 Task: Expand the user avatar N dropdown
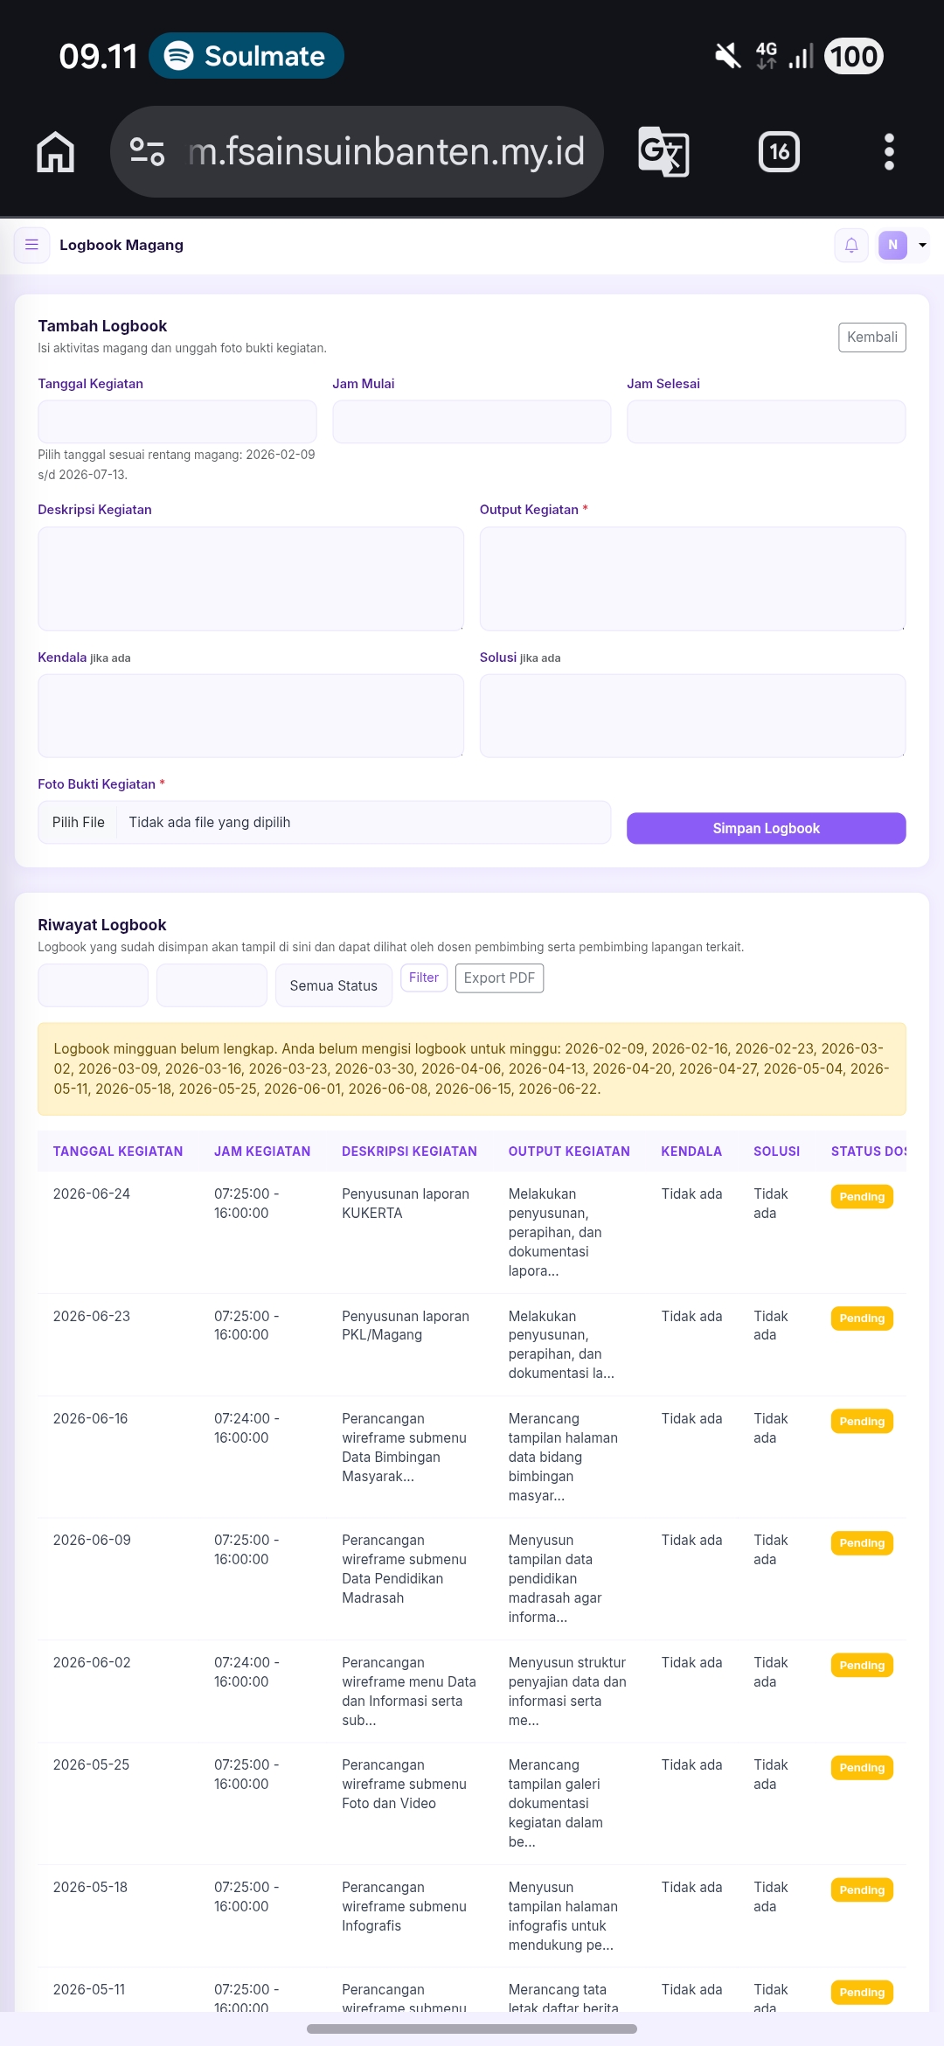pyautogui.click(x=903, y=245)
